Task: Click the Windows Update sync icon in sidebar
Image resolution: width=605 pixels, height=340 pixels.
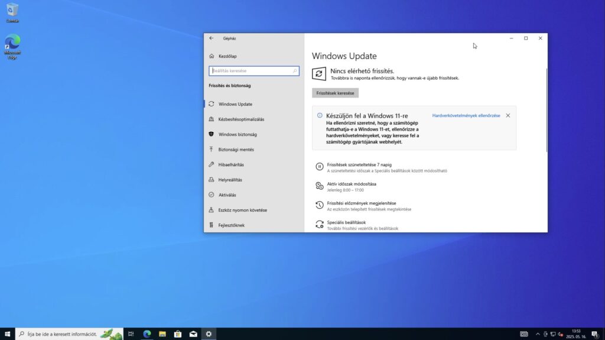Action: 211,104
